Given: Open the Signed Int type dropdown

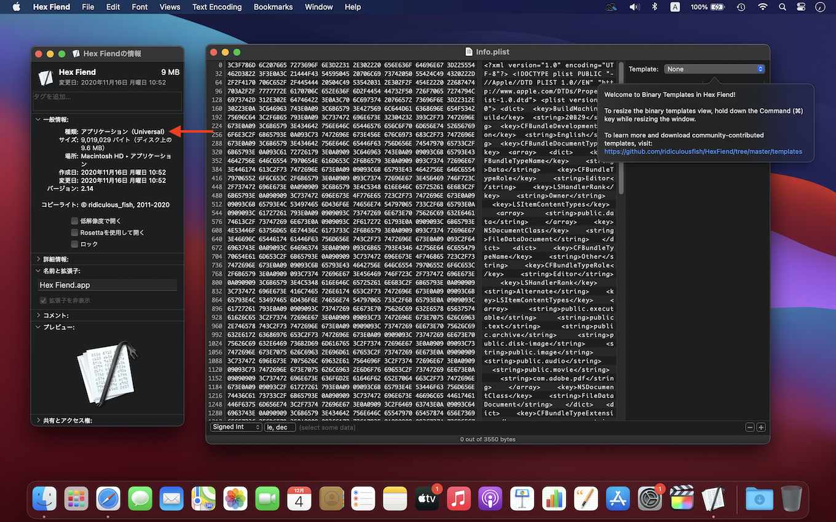Looking at the screenshot, I should pos(236,427).
